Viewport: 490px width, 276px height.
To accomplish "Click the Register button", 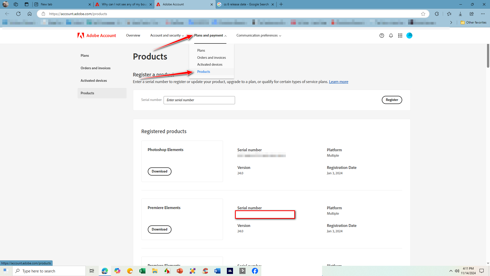I will click(392, 100).
